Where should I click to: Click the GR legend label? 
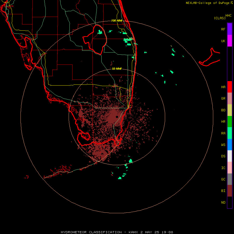[x=223, y=99]
